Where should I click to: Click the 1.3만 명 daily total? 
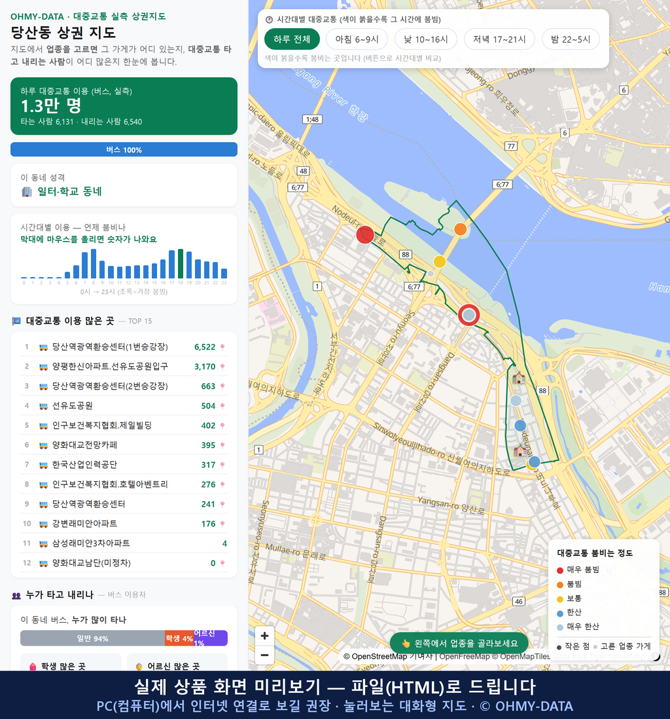pyautogui.click(x=51, y=106)
